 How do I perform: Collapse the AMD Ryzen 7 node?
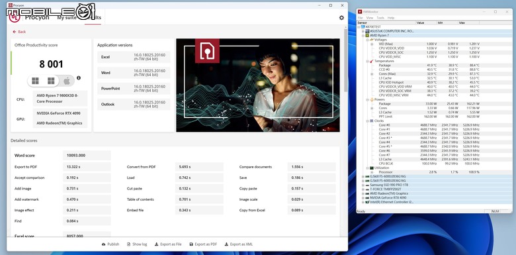(363, 35)
